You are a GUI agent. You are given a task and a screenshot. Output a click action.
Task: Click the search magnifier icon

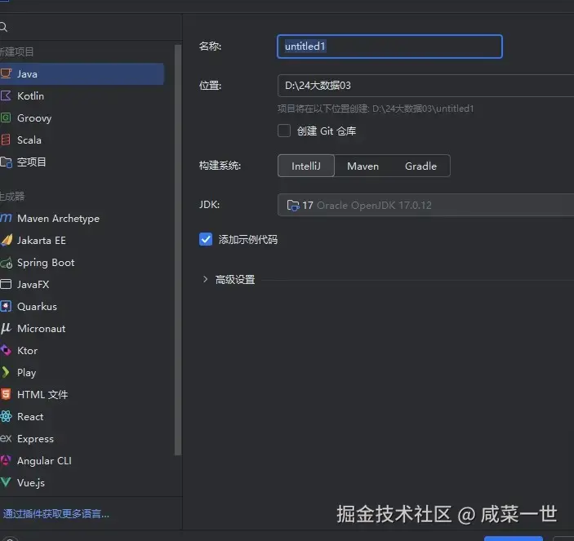click(x=3, y=27)
